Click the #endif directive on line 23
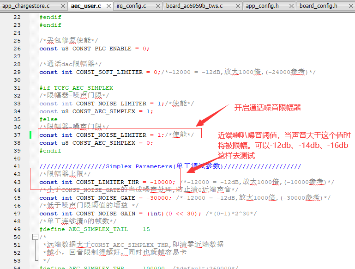This screenshot has width=355, height=269. coord(50,25)
